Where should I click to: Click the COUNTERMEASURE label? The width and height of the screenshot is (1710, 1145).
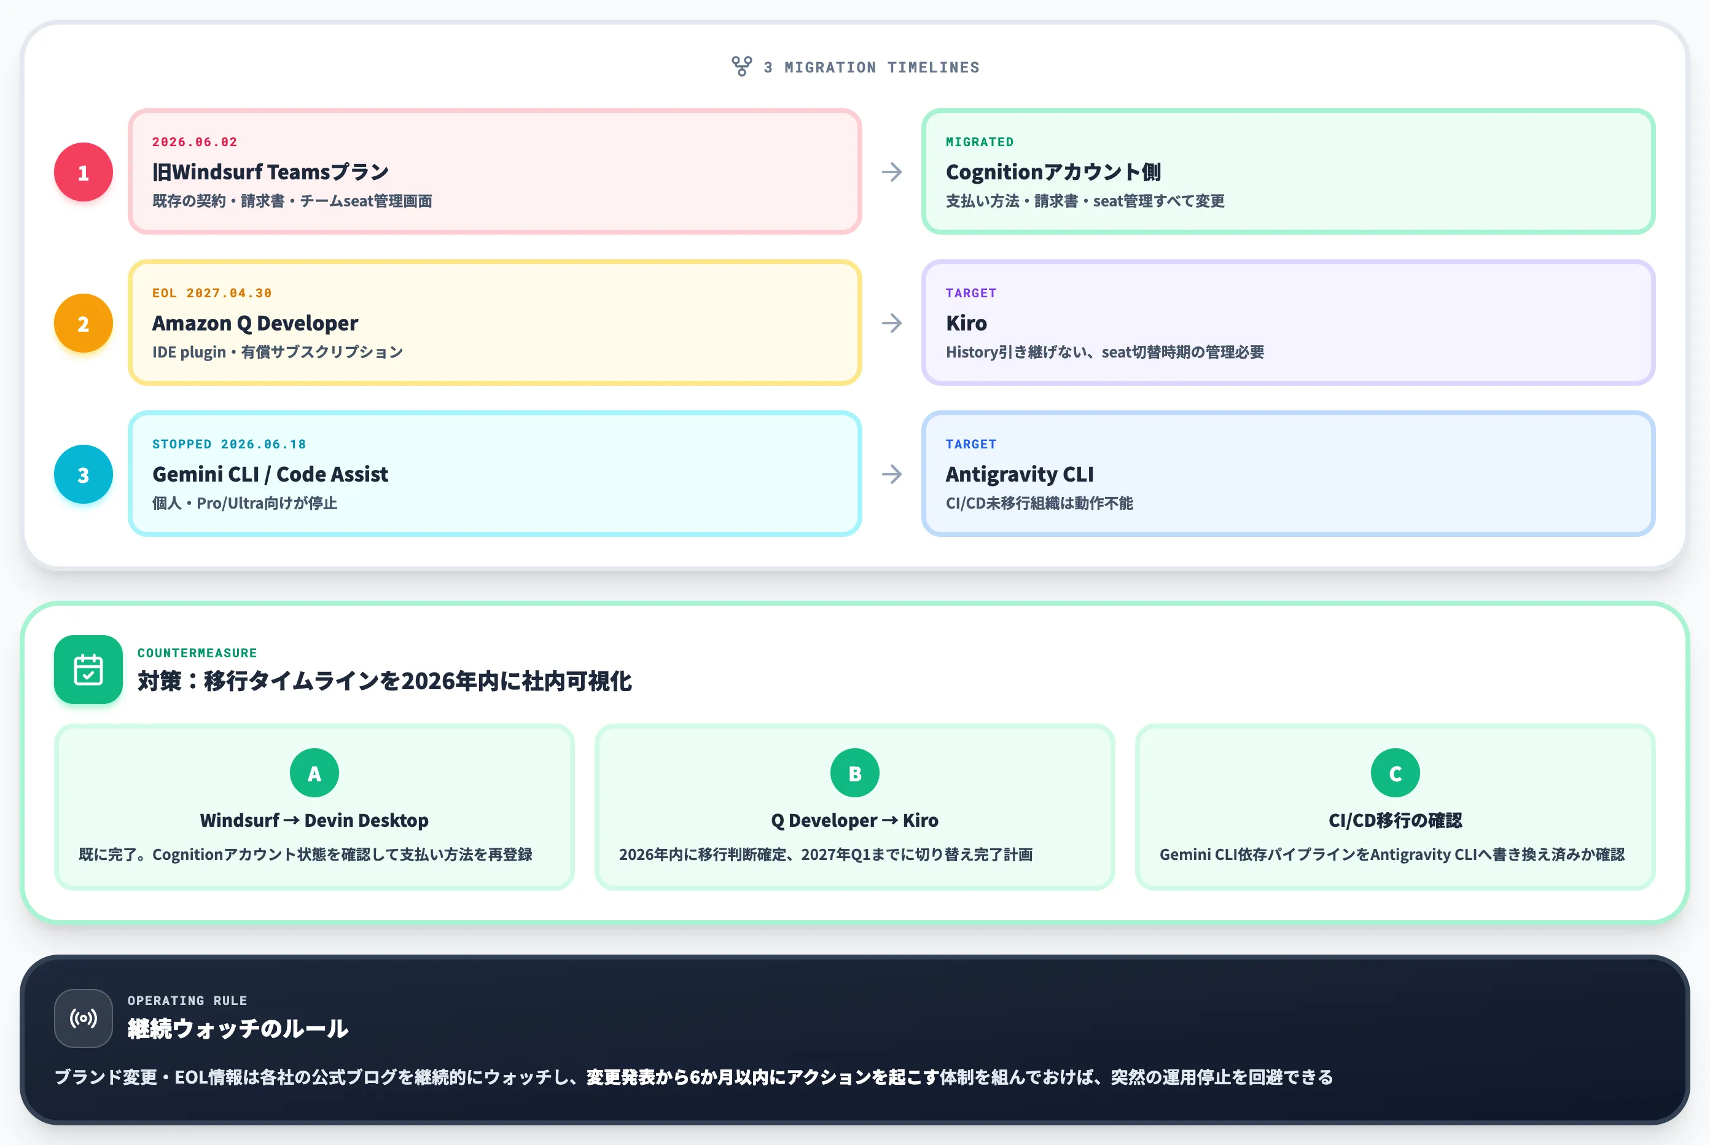tap(197, 653)
